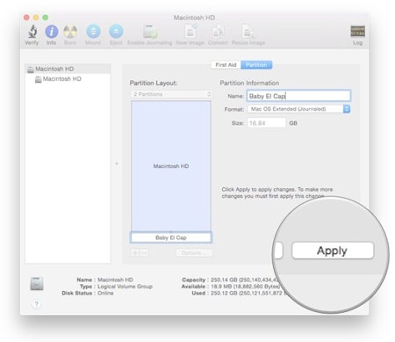The image size is (395, 342).
Task: Select the Baby El Cap partition block
Action: tap(171, 237)
